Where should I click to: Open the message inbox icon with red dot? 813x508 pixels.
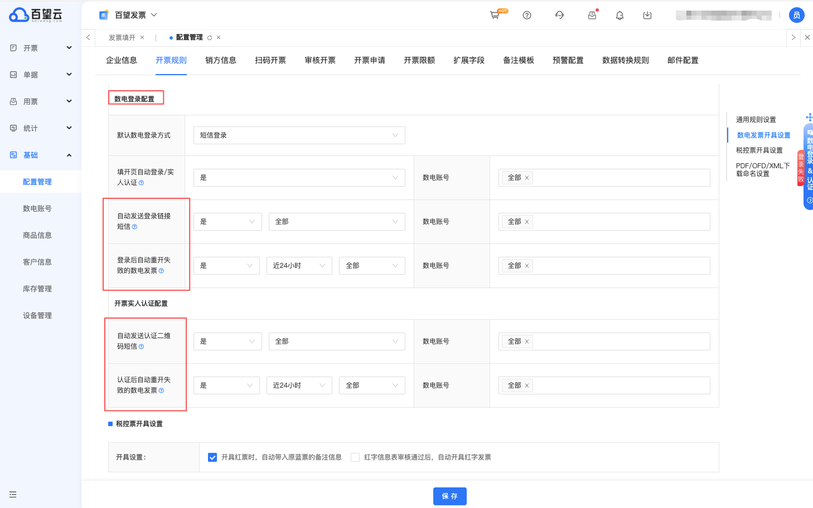tap(592, 15)
